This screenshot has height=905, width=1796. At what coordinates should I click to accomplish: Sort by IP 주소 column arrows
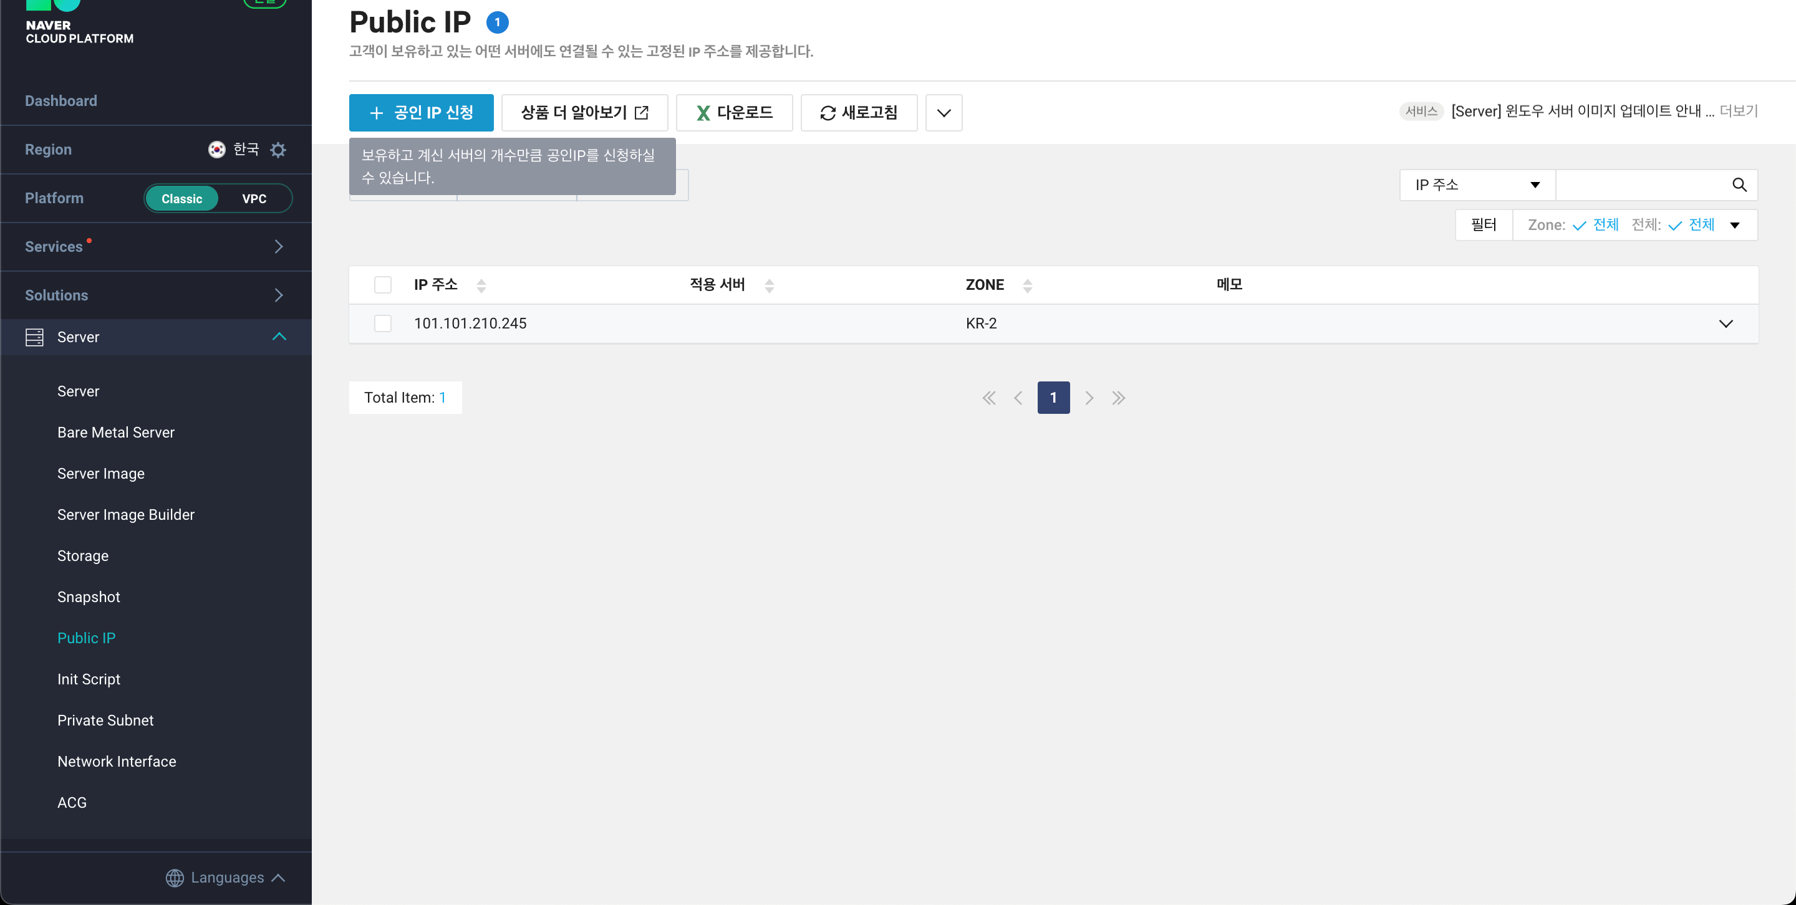481,285
